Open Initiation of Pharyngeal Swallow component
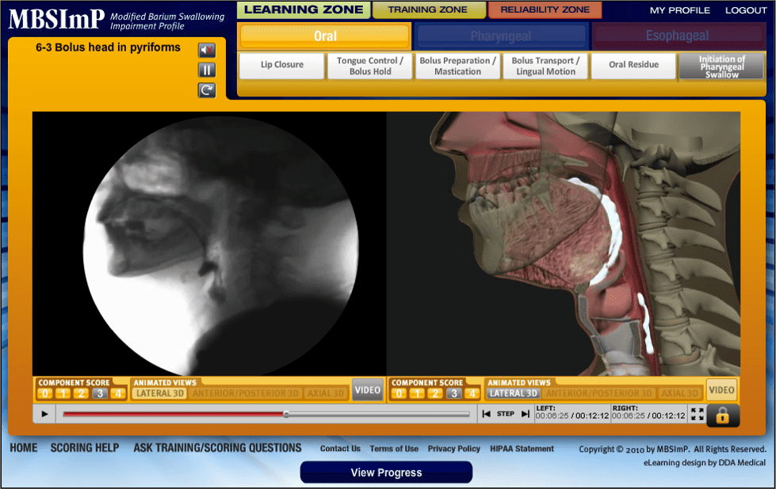 (721, 66)
